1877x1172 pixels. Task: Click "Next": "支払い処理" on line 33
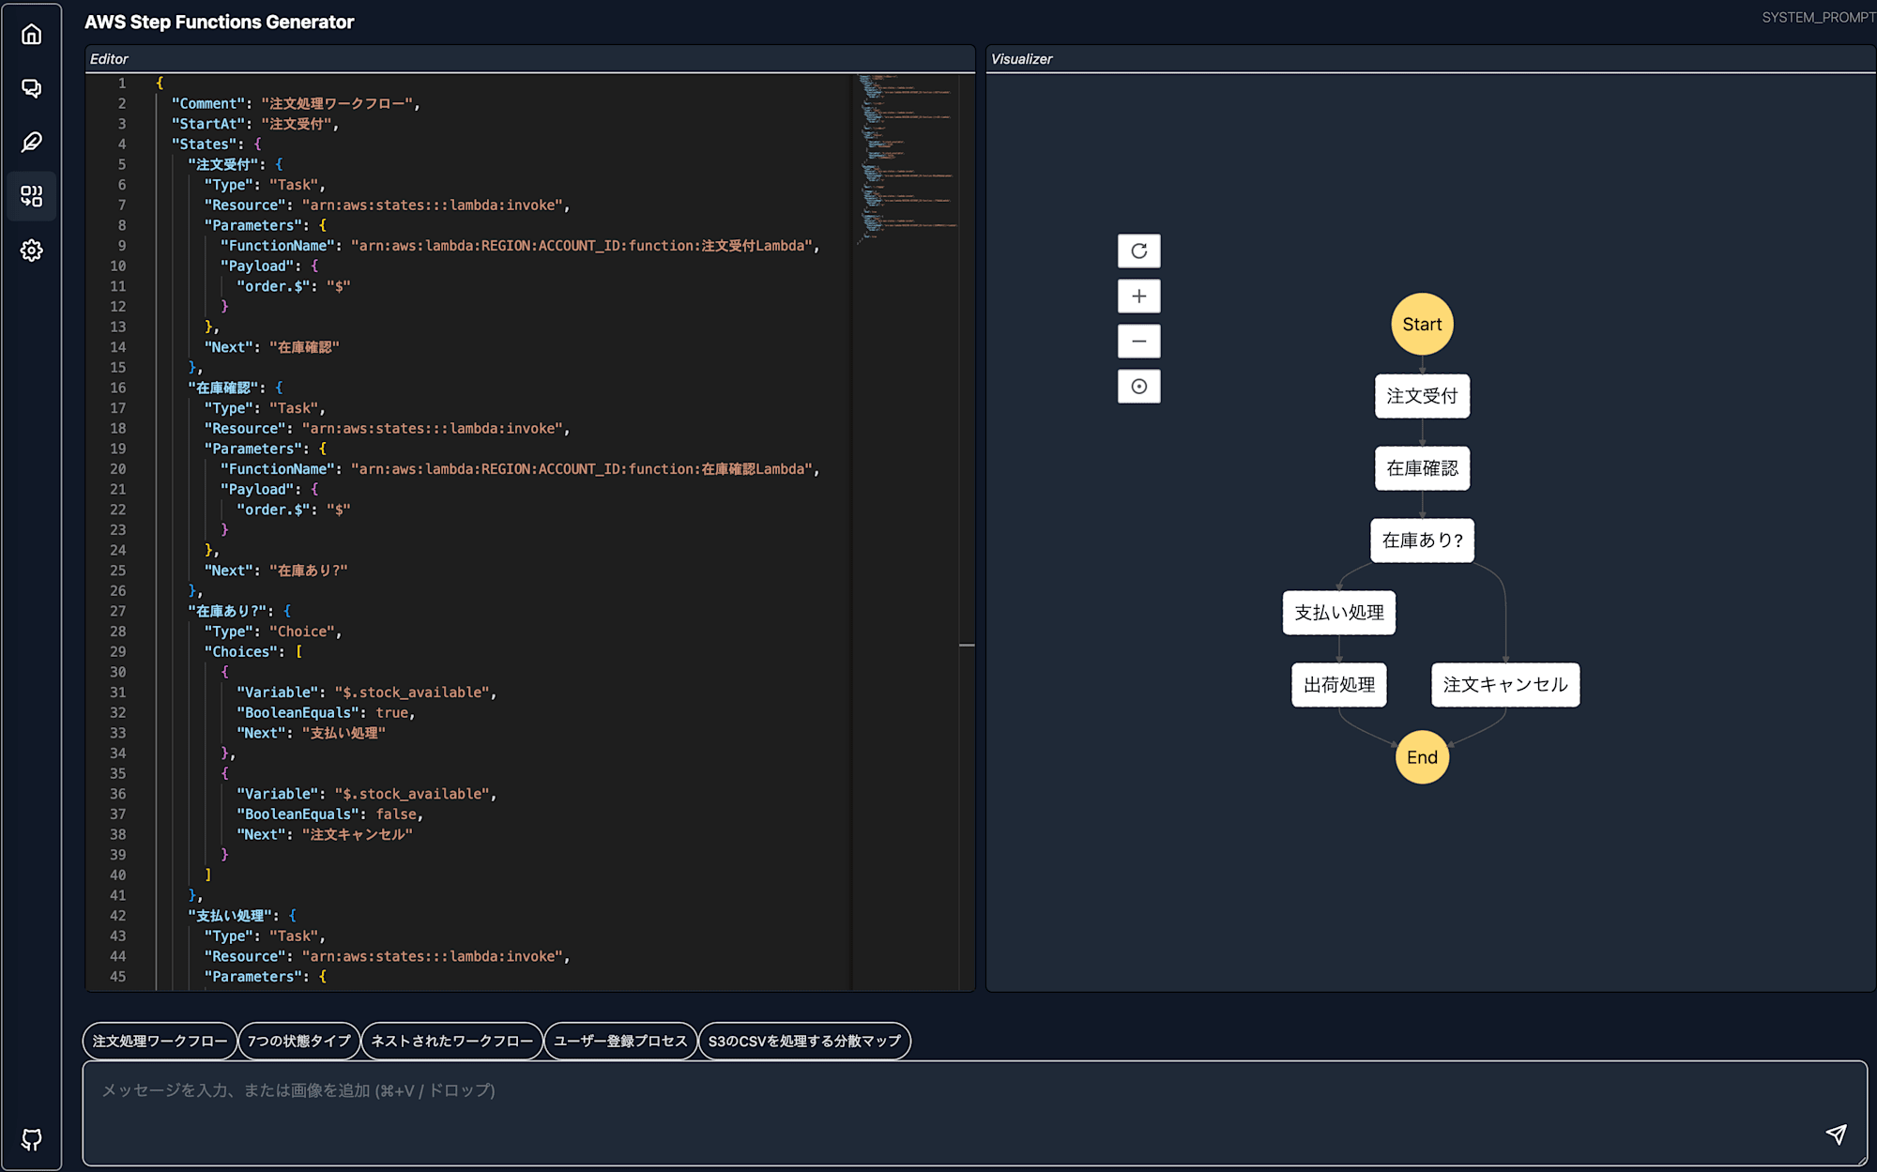[x=311, y=734]
